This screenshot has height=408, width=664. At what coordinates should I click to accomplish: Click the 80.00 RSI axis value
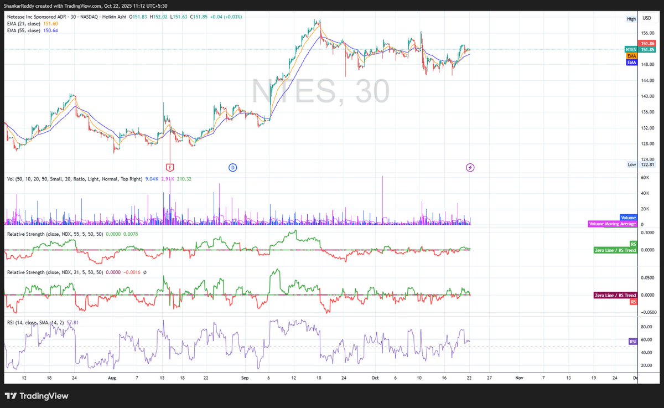pos(646,328)
